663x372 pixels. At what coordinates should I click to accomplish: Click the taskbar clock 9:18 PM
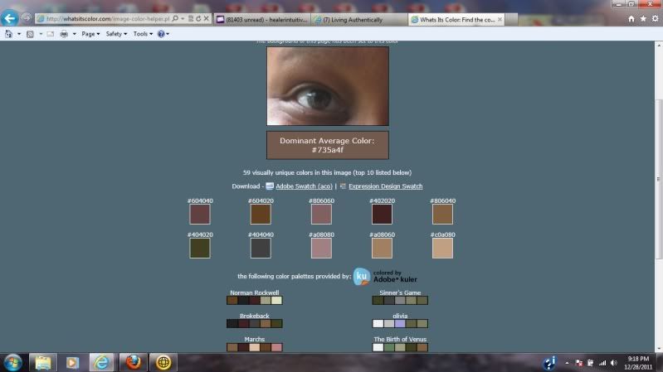pyautogui.click(x=638, y=363)
